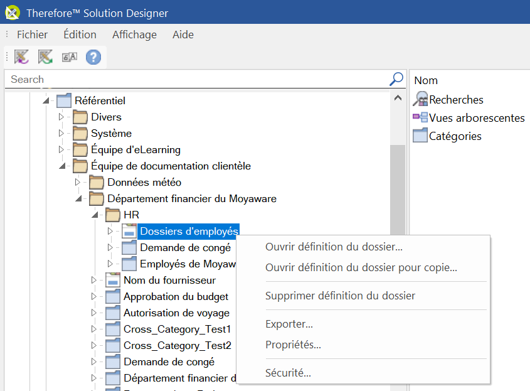Viewport: 530px width, 391px height.
Task: Select the Employés de Moyaw tree item
Action: click(x=188, y=264)
